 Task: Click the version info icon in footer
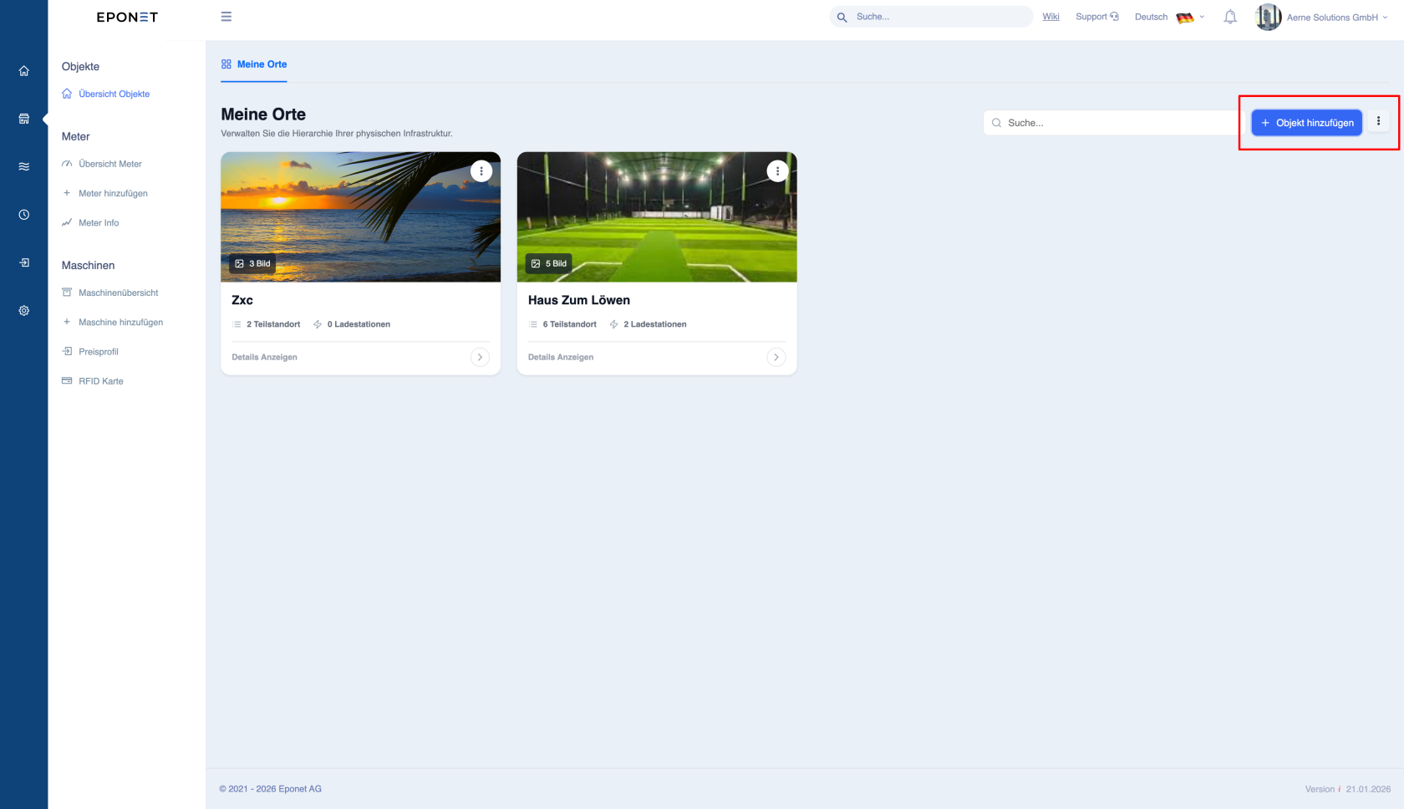click(x=1340, y=789)
